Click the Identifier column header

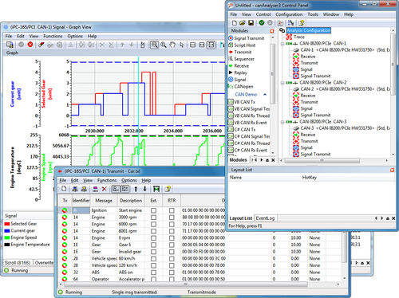[x=81, y=200]
